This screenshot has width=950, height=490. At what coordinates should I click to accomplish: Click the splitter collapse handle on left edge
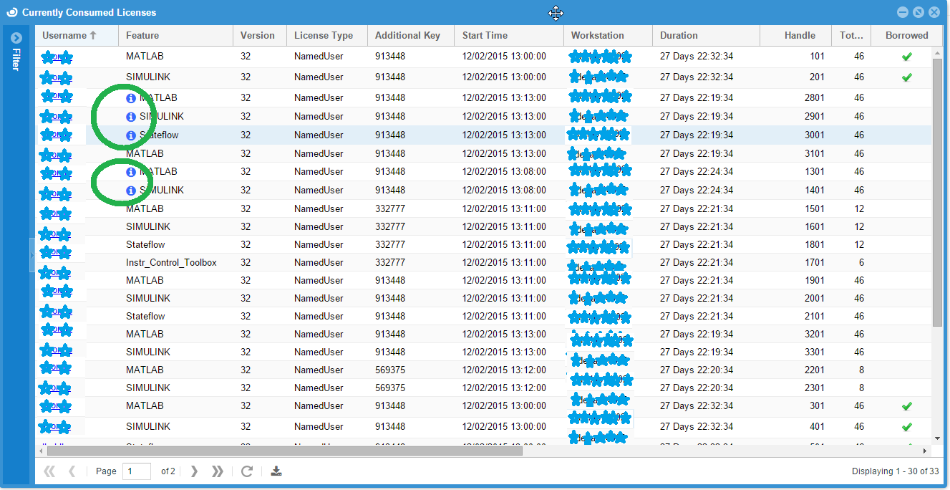[x=32, y=255]
